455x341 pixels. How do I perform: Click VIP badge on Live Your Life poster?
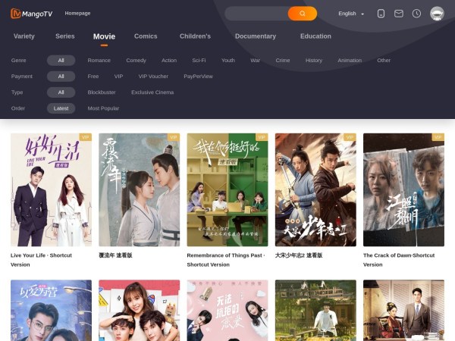pyautogui.click(x=85, y=137)
